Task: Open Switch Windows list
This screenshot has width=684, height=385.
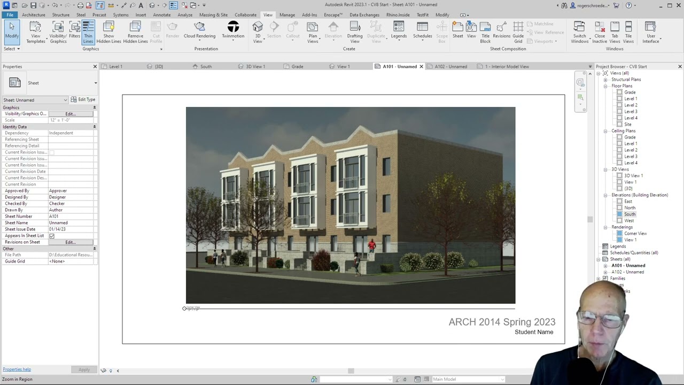Action: [579, 32]
